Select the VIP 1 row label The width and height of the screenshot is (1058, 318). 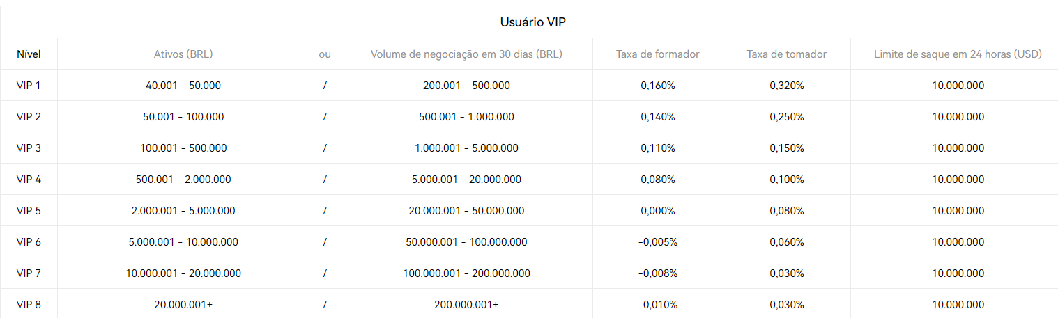tap(29, 86)
